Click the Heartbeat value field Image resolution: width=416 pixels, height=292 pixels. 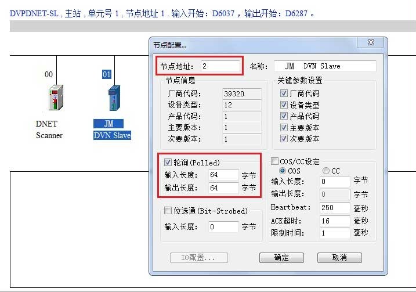point(335,207)
